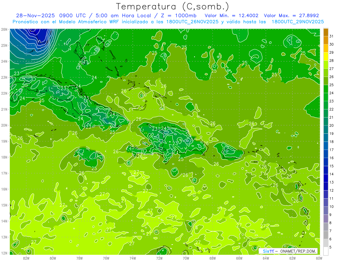The height and width of the screenshot is (262, 339).
Task: Click the yellow segment of the color scale
Action: pos(326,57)
